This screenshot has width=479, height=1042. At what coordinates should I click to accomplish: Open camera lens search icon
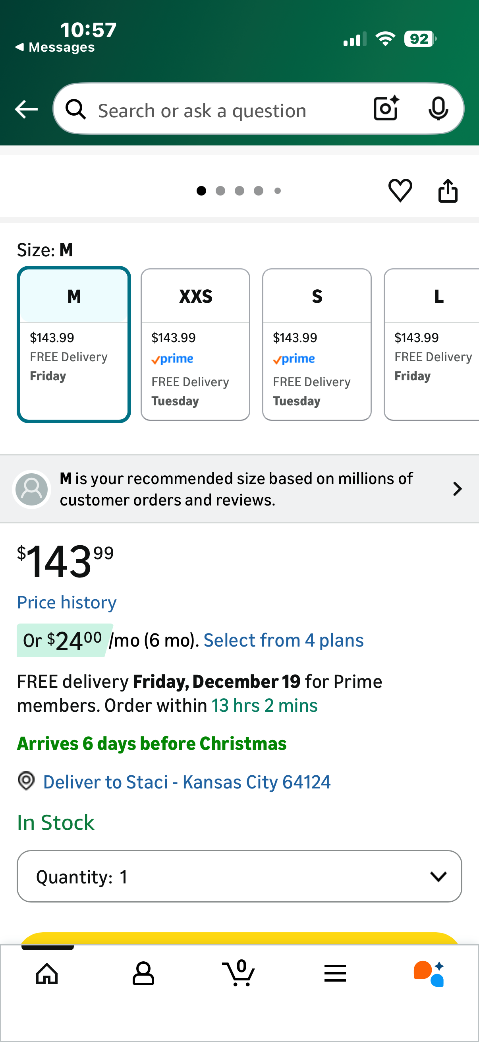click(x=386, y=108)
